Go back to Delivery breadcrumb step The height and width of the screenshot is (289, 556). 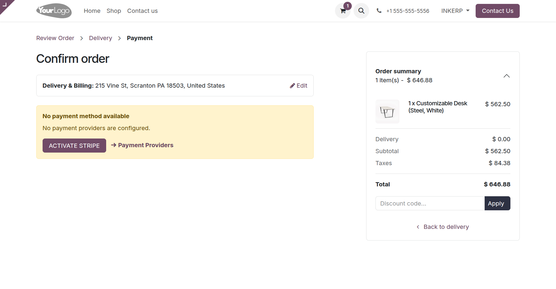click(x=100, y=38)
